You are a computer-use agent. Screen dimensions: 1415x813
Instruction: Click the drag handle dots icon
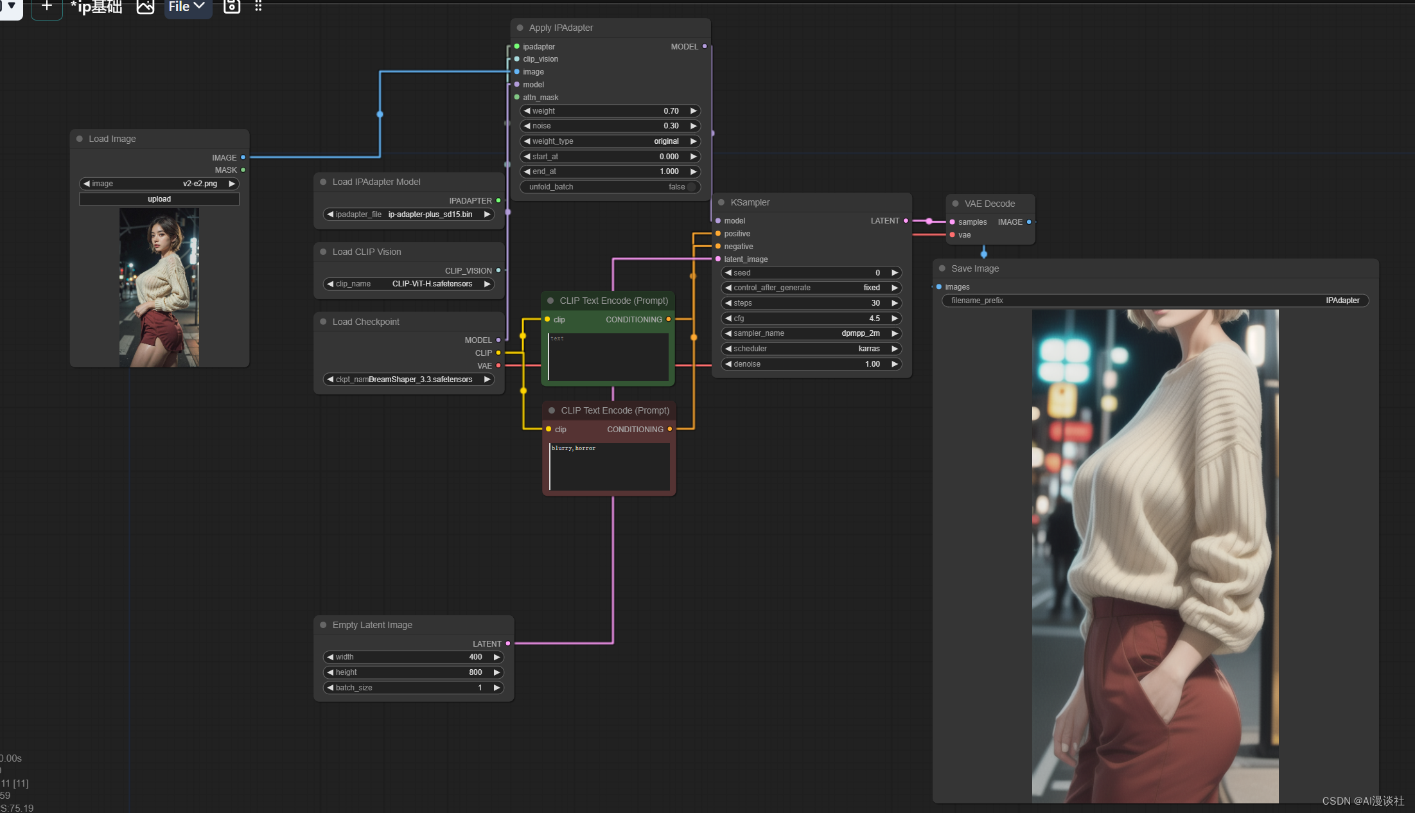[x=258, y=6]
